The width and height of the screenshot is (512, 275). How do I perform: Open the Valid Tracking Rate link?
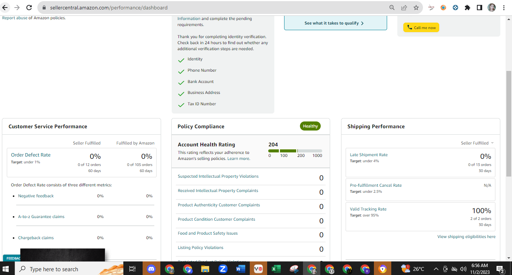point(368,209)
